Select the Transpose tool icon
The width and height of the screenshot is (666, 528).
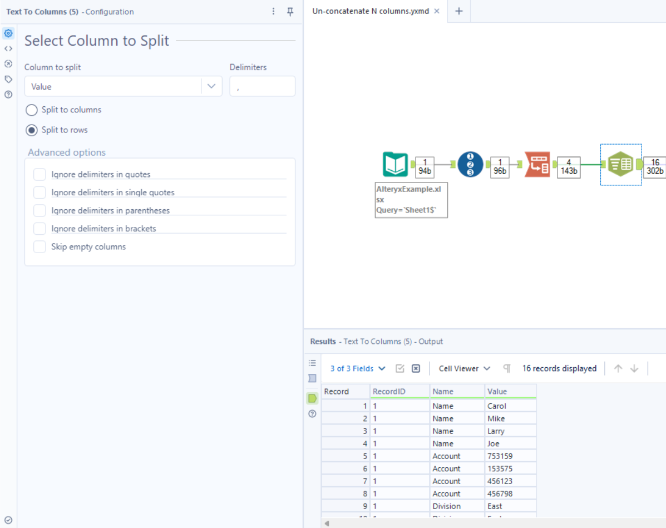tap(537, 164)
